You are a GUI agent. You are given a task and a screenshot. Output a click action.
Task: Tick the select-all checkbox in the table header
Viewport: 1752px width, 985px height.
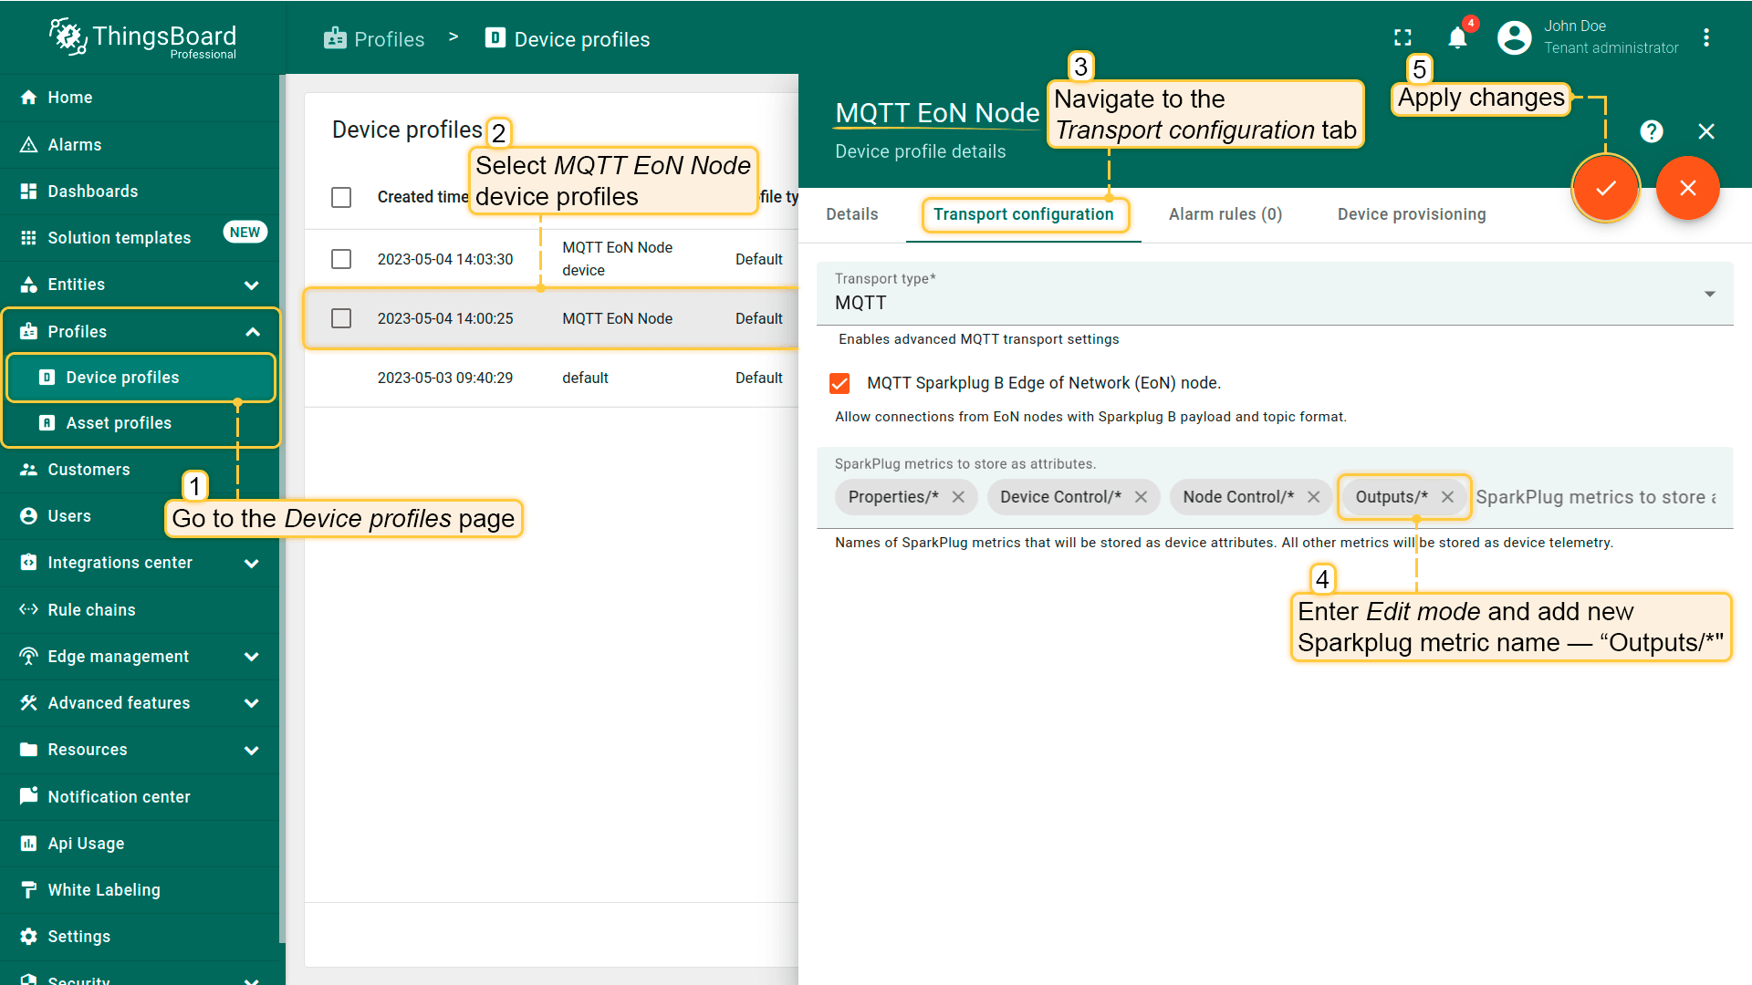[x=341, y=197]
